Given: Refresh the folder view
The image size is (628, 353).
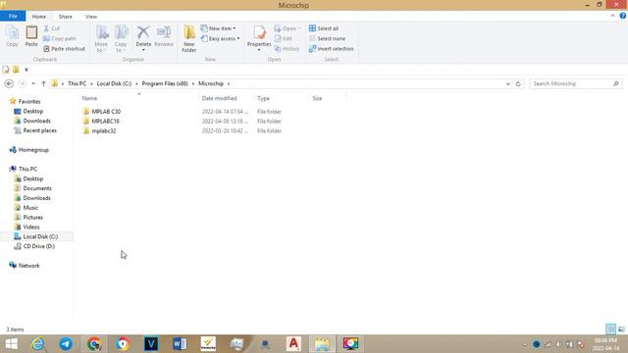Looking at the screenshot, I should [518, 83].
